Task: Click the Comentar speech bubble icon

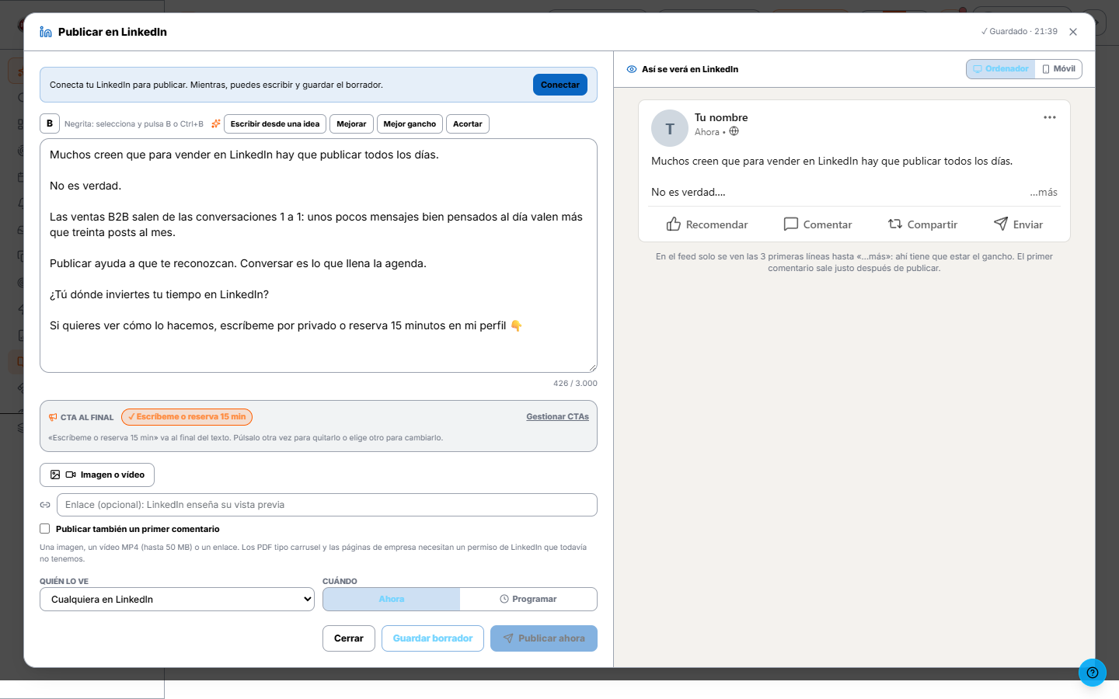Action: click(791, 224)
